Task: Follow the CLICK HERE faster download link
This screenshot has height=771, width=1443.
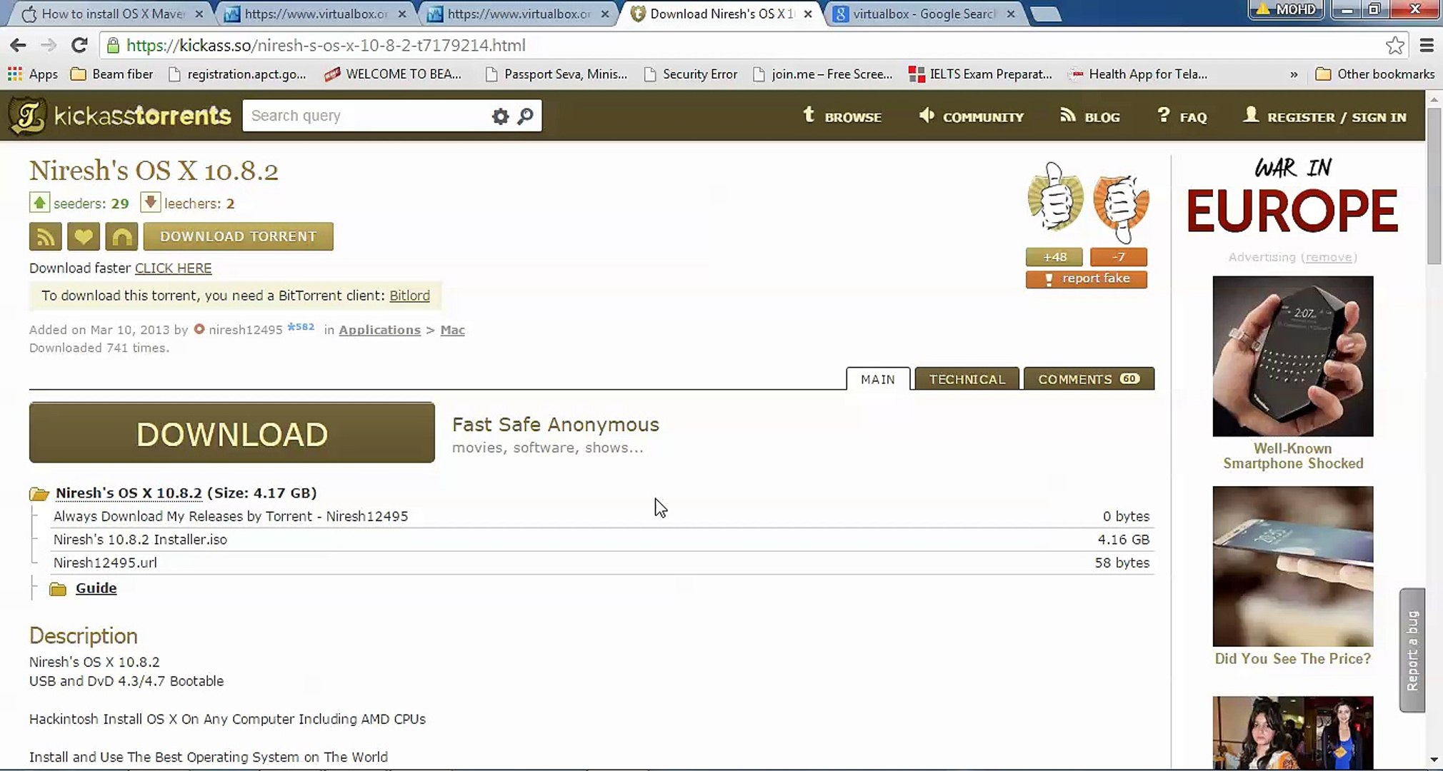Action: 173,268
